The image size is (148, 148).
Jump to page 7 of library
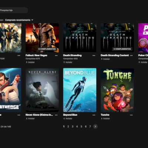click(90, 127)
